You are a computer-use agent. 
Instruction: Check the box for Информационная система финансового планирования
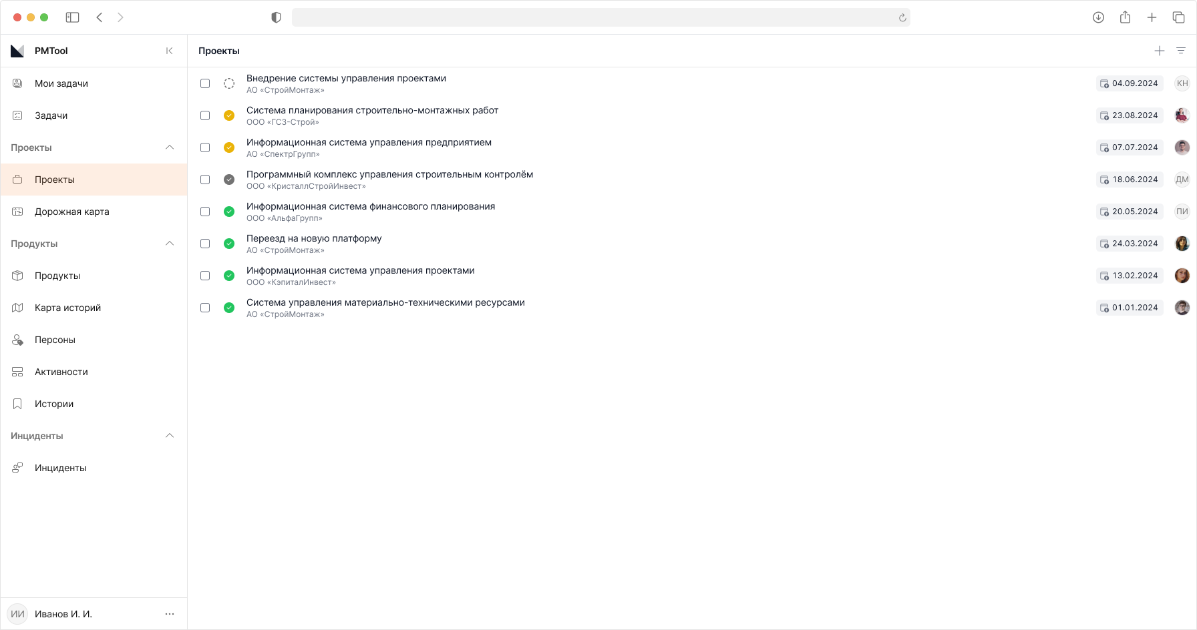(x=205, y=212)
